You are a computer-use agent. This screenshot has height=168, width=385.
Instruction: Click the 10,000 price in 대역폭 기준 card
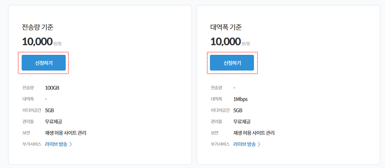click(225, 41)
